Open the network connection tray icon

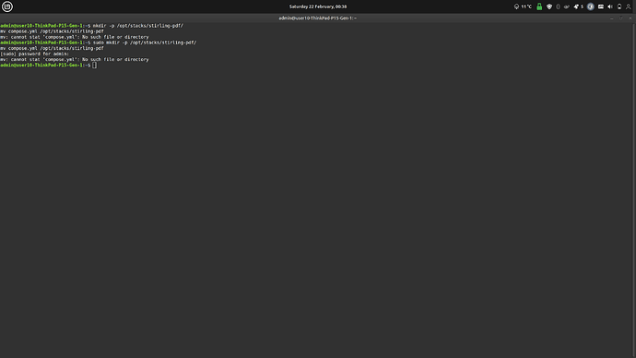pos(601,6)
